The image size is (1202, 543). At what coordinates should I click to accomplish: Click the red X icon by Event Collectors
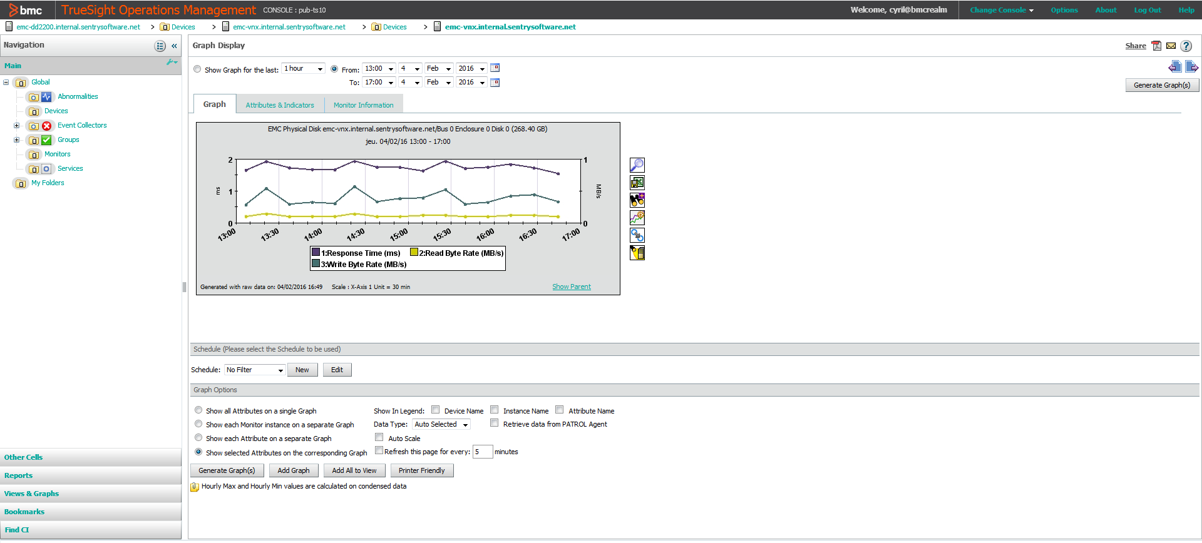point(46,126)
